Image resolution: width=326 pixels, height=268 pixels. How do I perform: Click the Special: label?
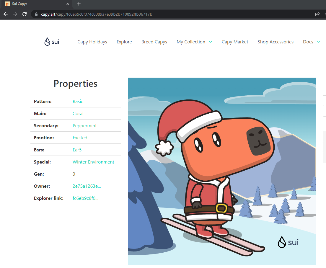pyautogui.click(x=42, y=162)
